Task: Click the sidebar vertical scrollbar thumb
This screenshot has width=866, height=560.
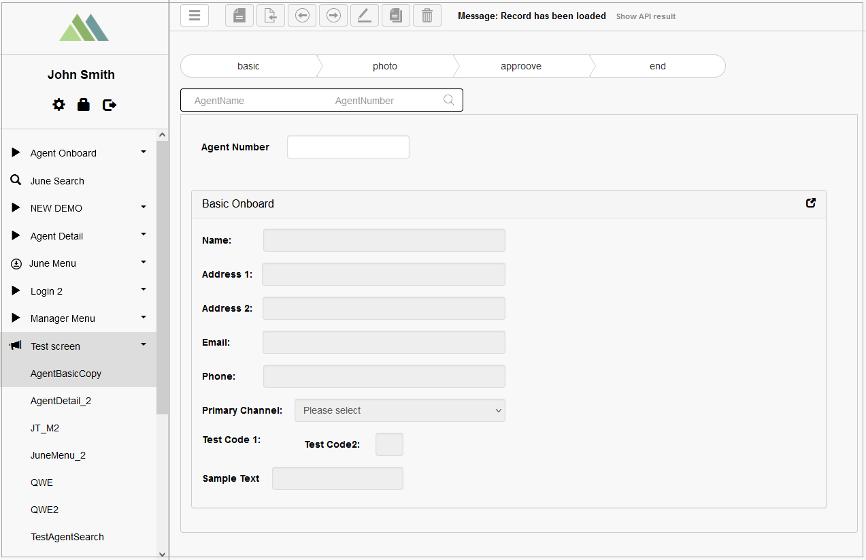Action: 162,278
